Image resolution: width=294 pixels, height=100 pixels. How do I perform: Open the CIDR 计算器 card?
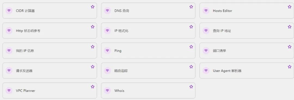tap(50, 11)
